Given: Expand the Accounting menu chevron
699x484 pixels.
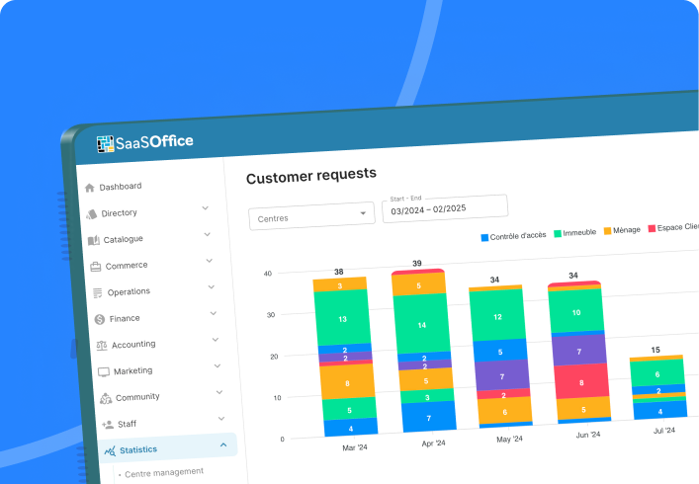Looking at the screenshot, I should tap(216, 339).
